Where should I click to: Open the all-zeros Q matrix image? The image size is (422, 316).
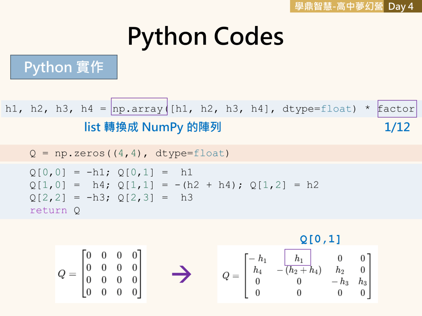[x=101, y=274]
